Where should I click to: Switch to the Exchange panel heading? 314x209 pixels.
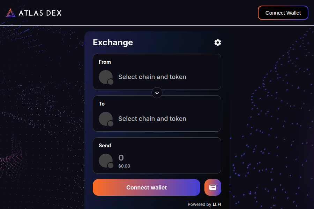point(113,42)
